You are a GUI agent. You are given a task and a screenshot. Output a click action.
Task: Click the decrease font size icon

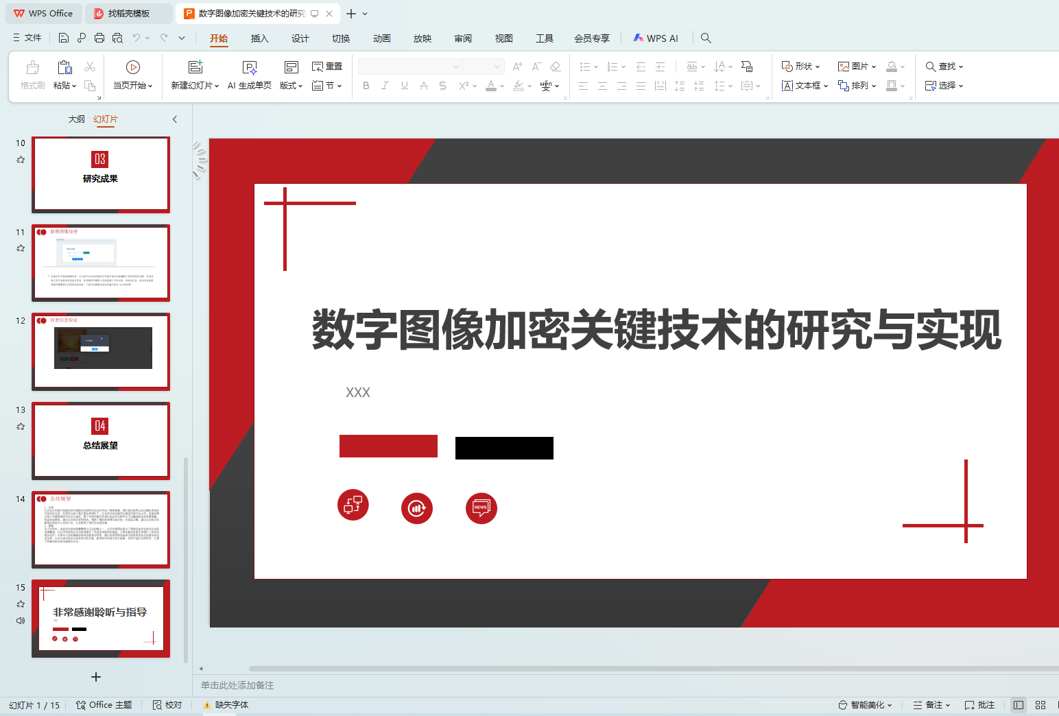point(537,67)
